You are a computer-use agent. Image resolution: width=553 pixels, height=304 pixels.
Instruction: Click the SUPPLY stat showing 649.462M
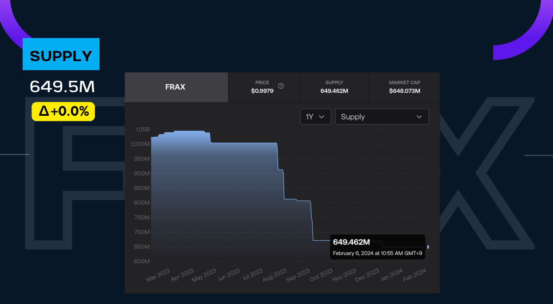[x=334, y=87]
